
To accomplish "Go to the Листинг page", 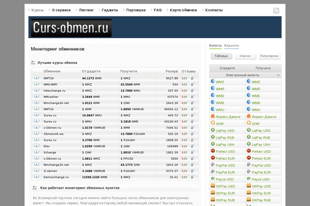I will tap(86, 10).
